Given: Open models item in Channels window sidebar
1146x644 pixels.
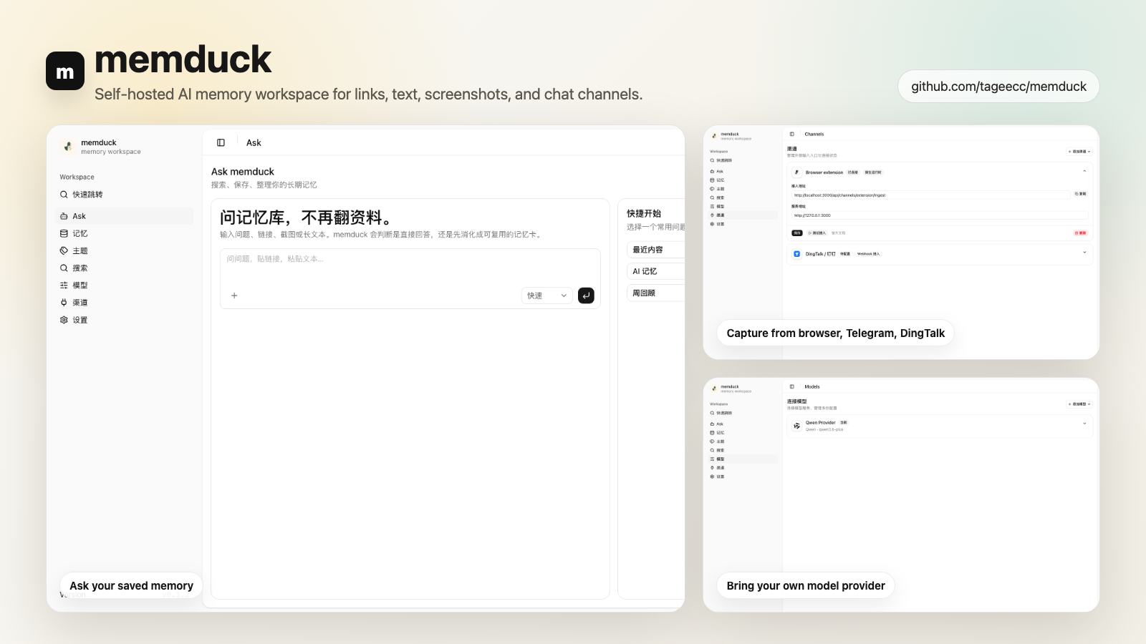Looking at the screenshot, I should [x=743, y=206].
